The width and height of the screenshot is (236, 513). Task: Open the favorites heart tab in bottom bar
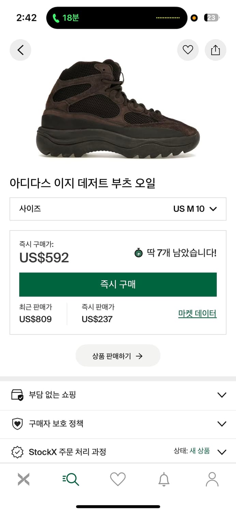(x=118, y=479)
